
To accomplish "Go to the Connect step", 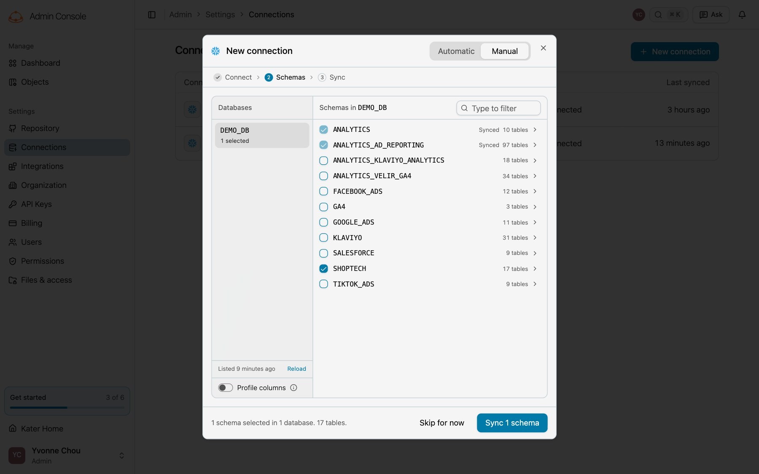I will tap(233, 78).
